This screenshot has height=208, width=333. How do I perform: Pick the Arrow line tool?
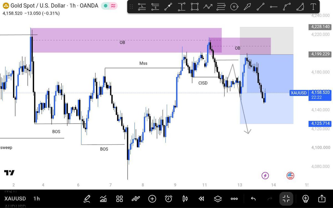tap(168, 7)
